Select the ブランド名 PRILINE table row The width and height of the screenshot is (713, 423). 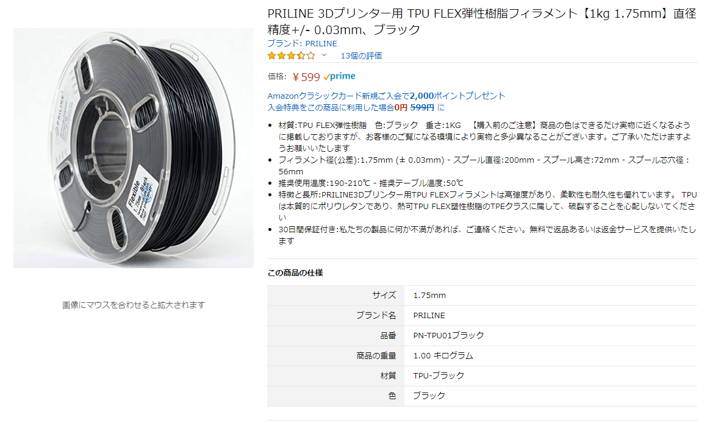482,315
